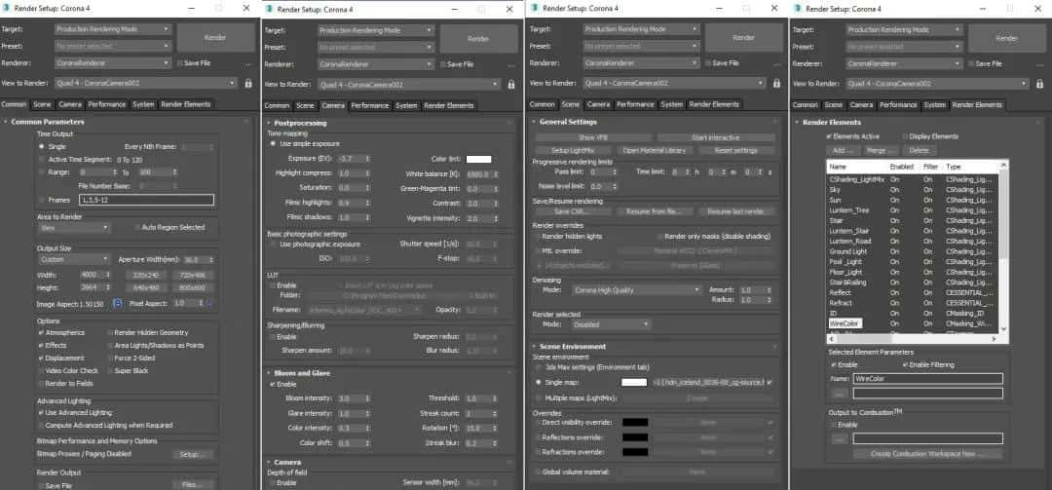Viewport: 1052px width, 490px height.
Task: Enable the Render hidden lights checkbox
Action: (538, 237)
